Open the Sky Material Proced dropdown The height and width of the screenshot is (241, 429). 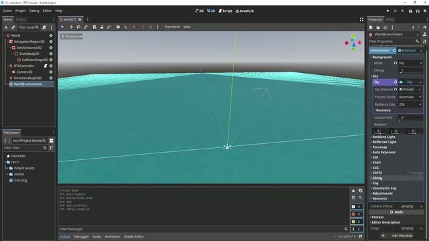410,90
